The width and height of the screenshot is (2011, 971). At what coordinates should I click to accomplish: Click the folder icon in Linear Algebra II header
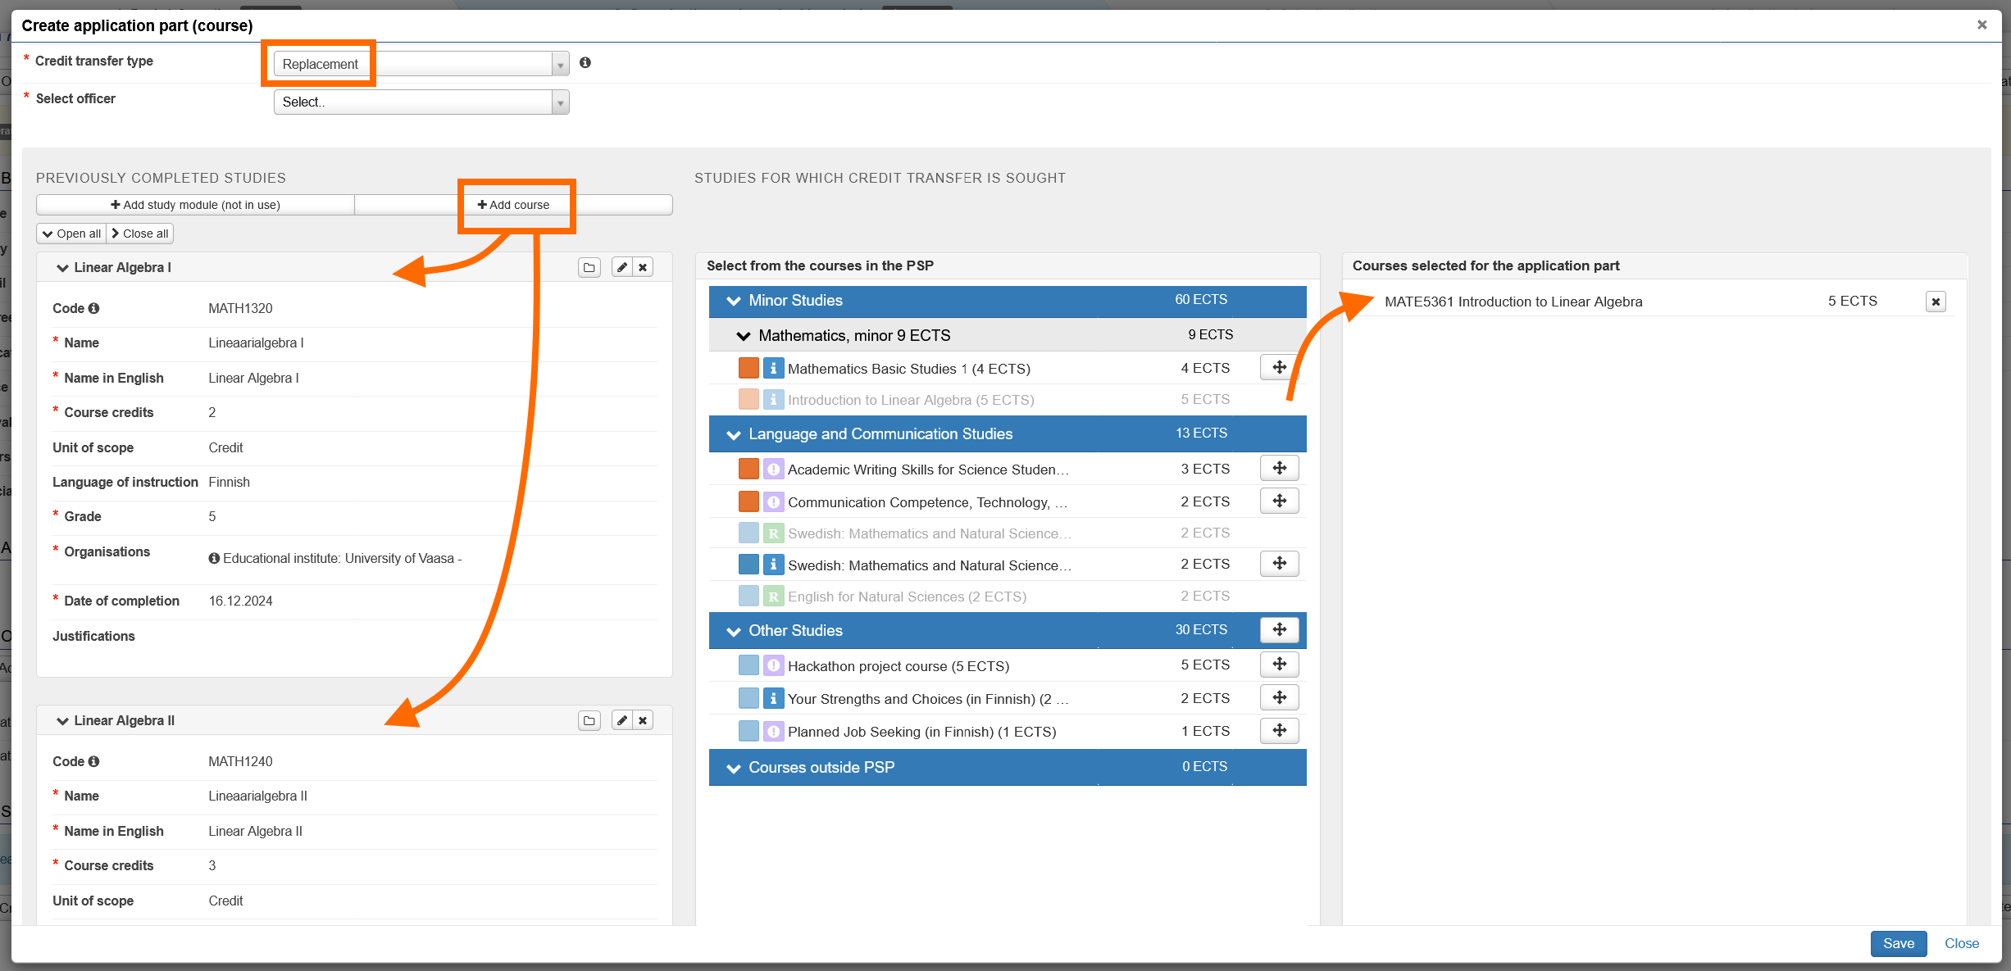tap(589, 720)
